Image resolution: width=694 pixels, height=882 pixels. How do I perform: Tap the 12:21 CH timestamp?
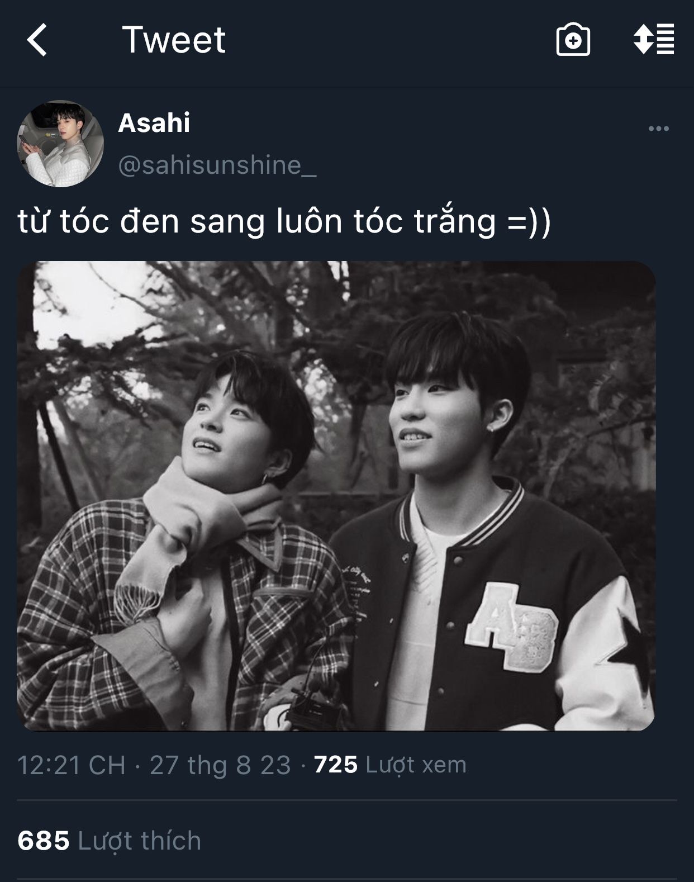pyautogui.click(x=71, y=765)
